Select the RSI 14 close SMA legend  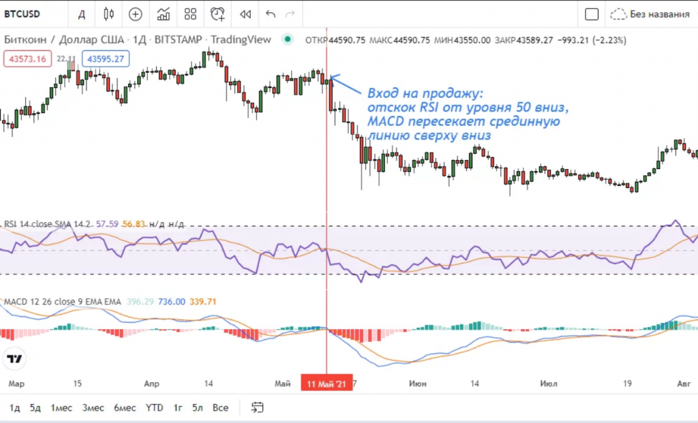[x=47, y=223]
